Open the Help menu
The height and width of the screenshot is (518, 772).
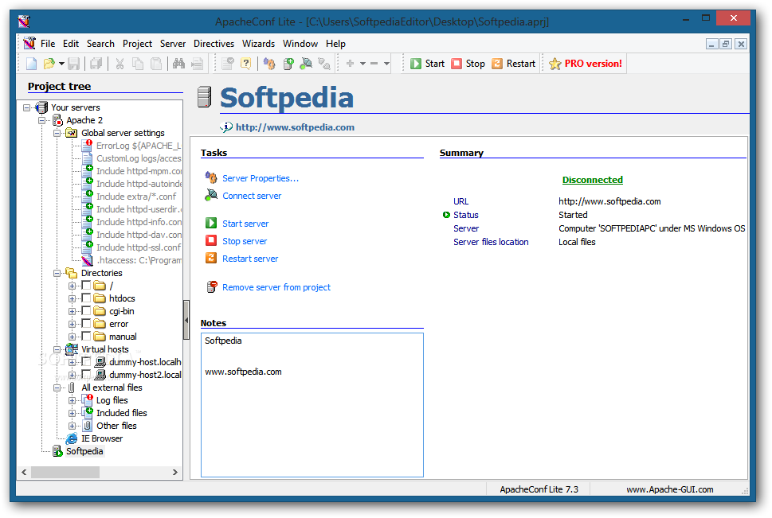(x=335, y=44)
